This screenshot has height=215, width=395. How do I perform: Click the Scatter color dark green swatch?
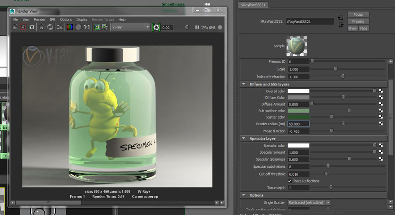click(x=298, y=117)
